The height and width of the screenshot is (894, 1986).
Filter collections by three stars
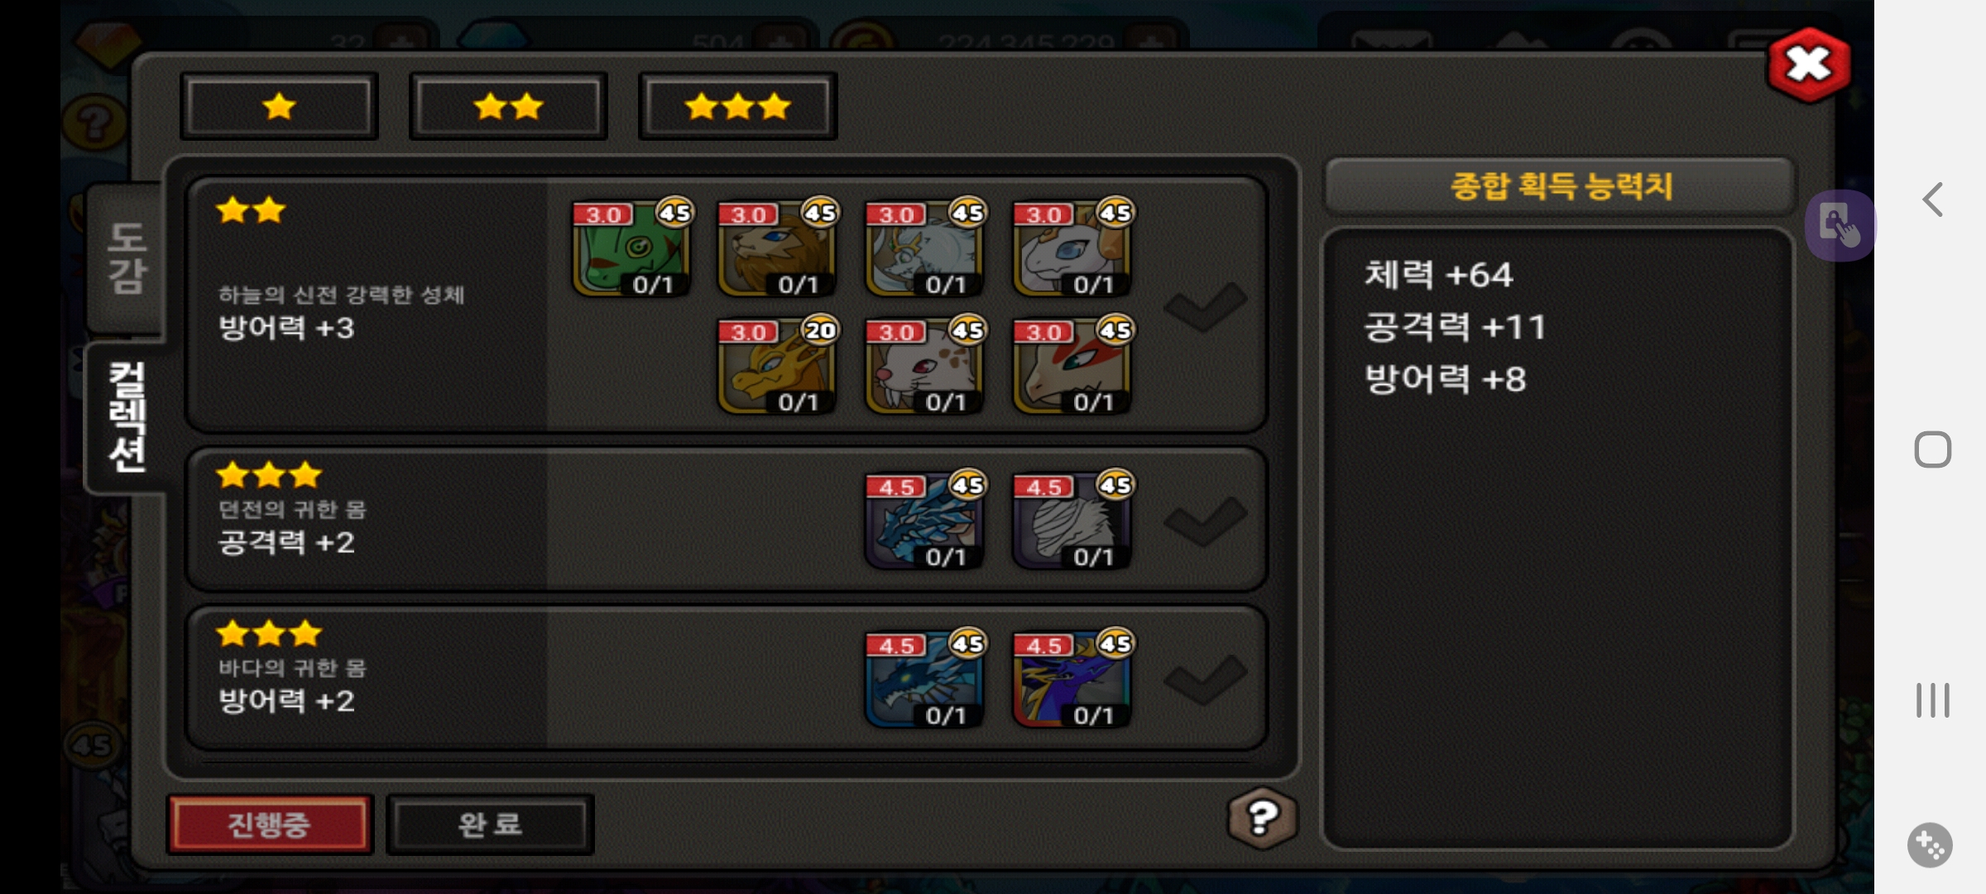(x=737, y=106)
